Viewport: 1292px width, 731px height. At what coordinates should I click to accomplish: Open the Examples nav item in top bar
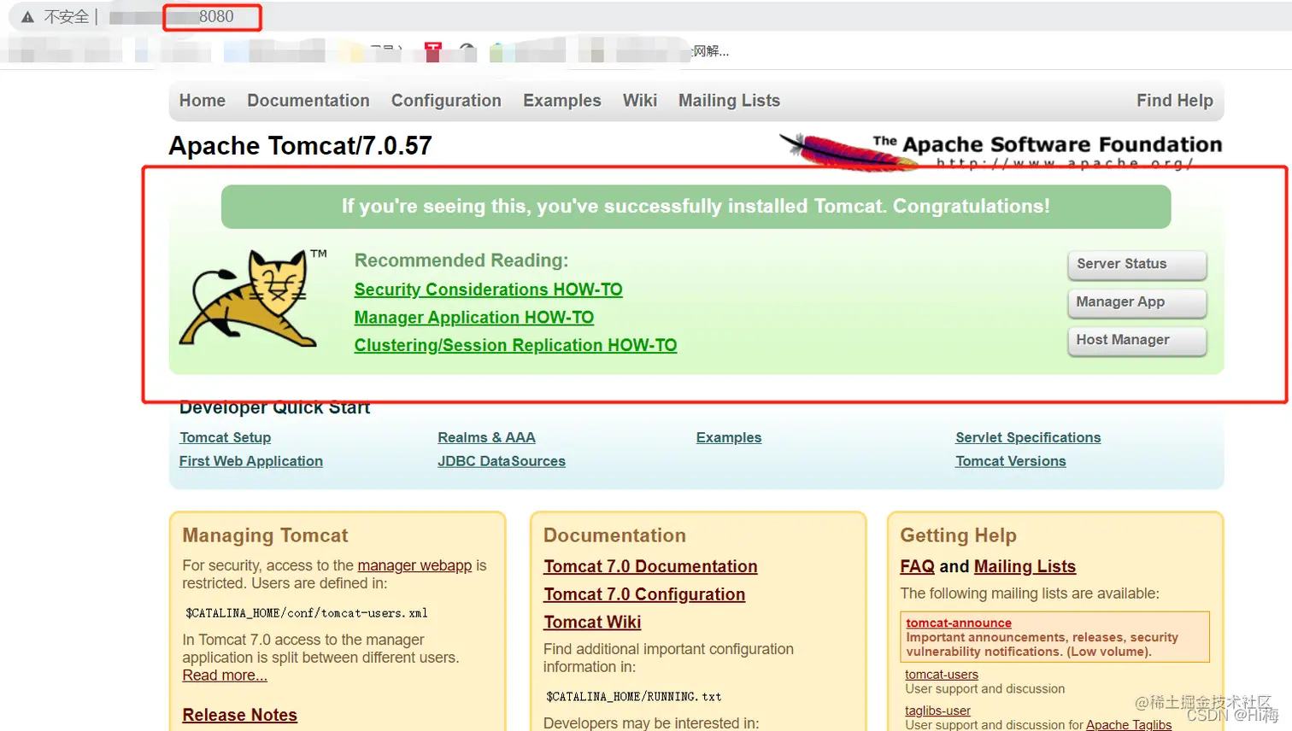tap(562, 101)
